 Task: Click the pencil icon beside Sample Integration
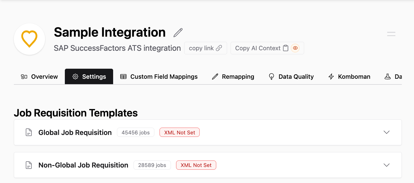tap(178, 33)
